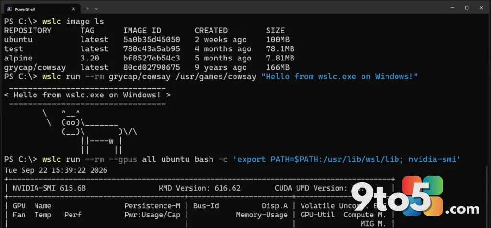Screen dimensions: 491x228
Task: Click the 'GPU-Util' column label
Action: (x=317, y=215)
